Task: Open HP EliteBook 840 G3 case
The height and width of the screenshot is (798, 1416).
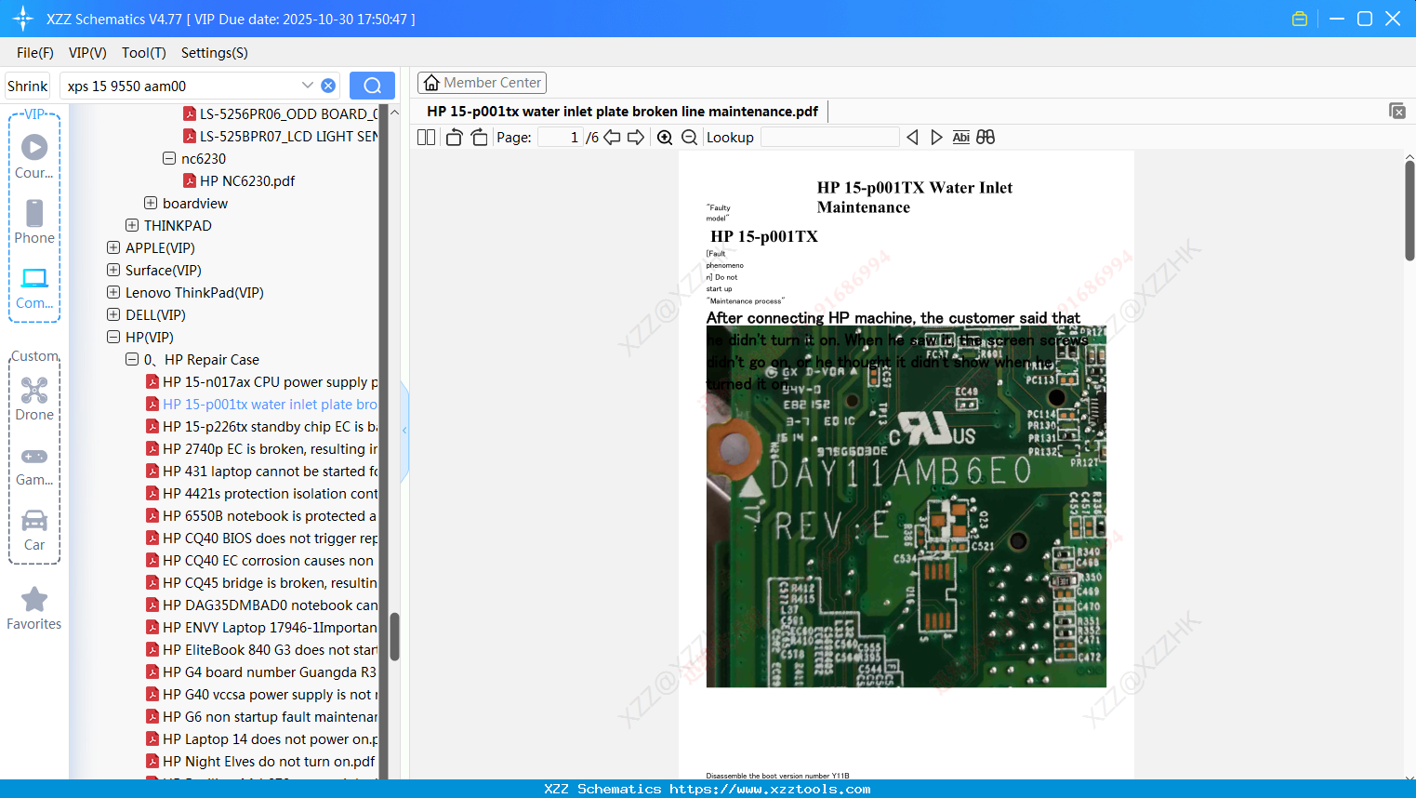Action: [x=261, y=649]
